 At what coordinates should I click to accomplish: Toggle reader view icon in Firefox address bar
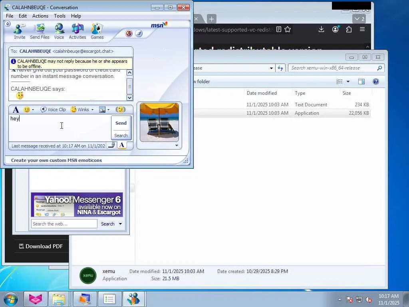point(278,29)
